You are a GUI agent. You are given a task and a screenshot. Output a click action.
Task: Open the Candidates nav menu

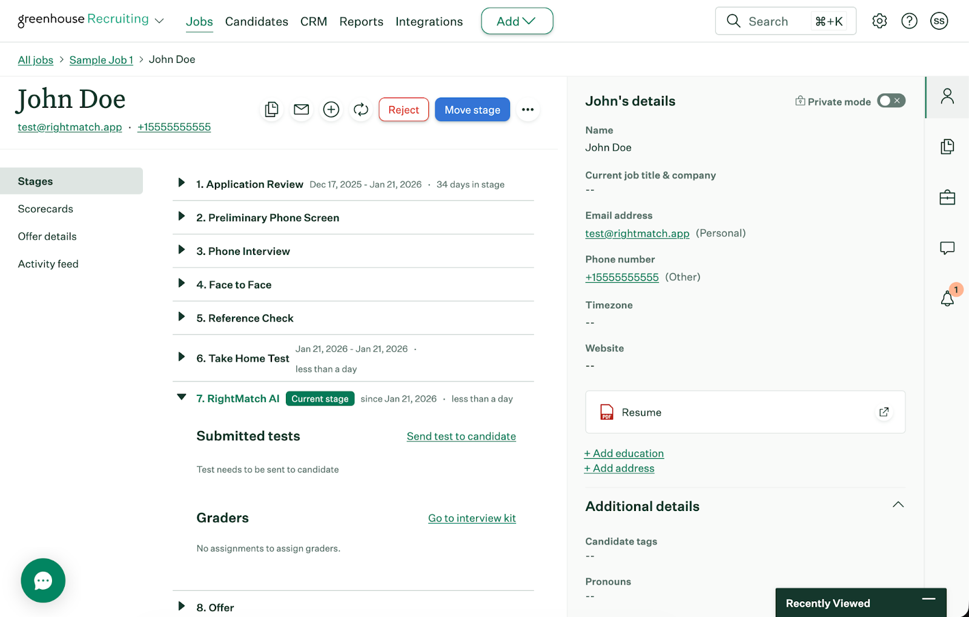click(256, 22)
